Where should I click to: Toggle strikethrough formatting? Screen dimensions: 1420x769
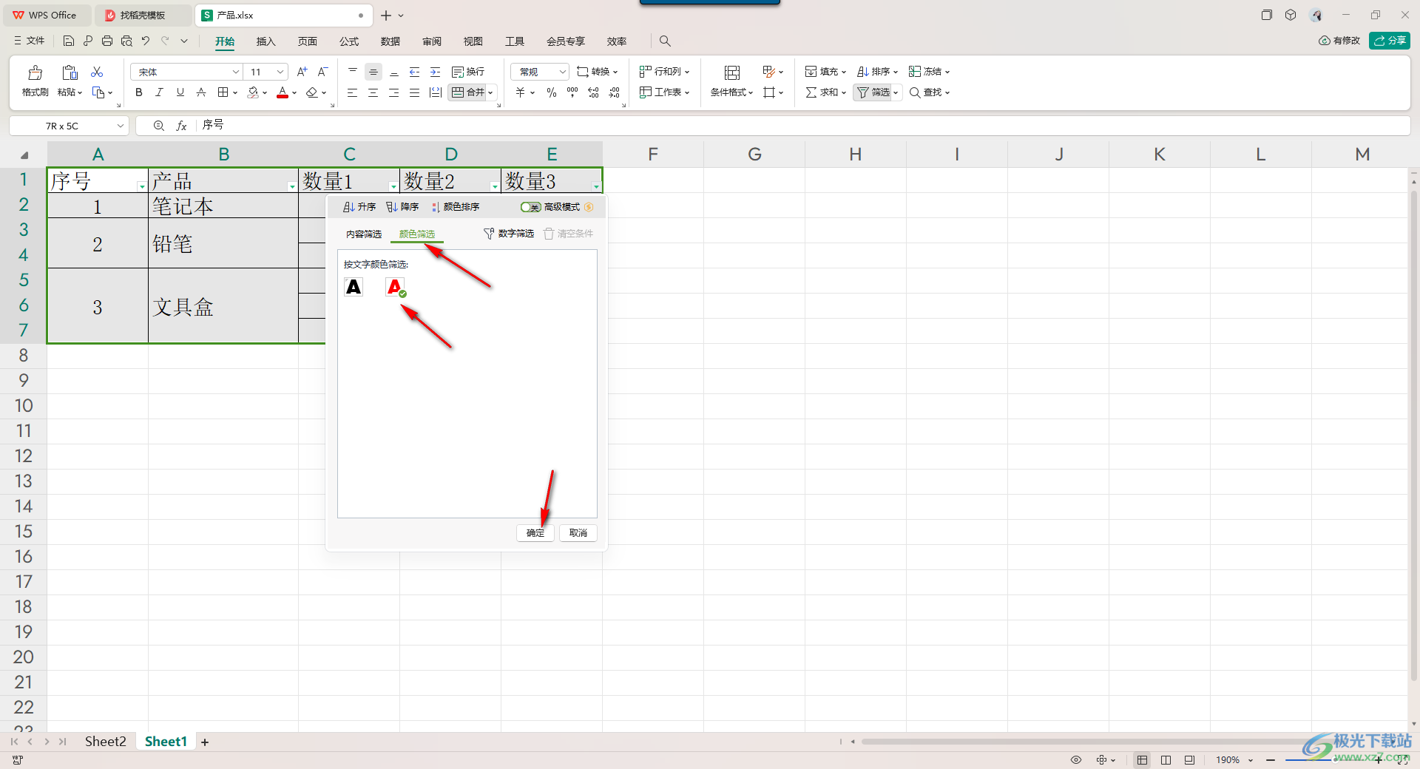coord(200,92)
